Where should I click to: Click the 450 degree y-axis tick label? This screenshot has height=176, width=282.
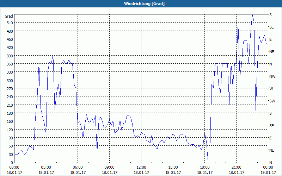pos(9,39)
